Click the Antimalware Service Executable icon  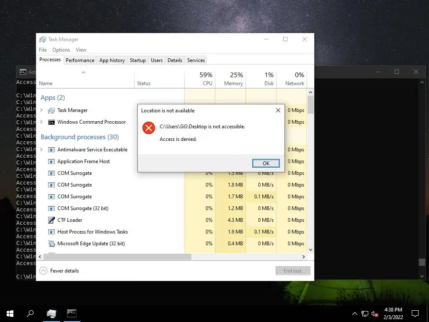52,150
